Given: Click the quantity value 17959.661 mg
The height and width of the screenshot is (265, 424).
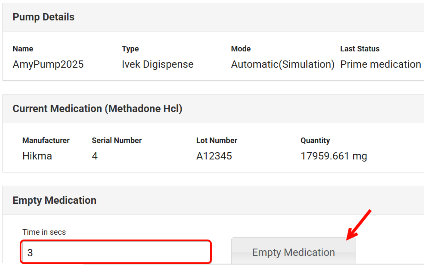Looking at the screenshot, I should pos(334,156).
